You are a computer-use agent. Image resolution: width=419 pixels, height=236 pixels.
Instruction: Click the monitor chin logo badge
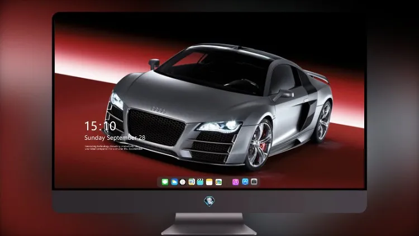tap(209, 201)
